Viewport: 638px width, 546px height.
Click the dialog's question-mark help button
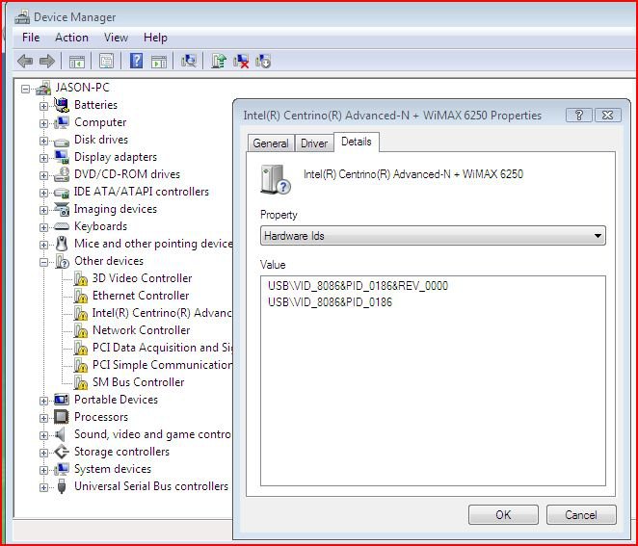[x=579, y=115]
